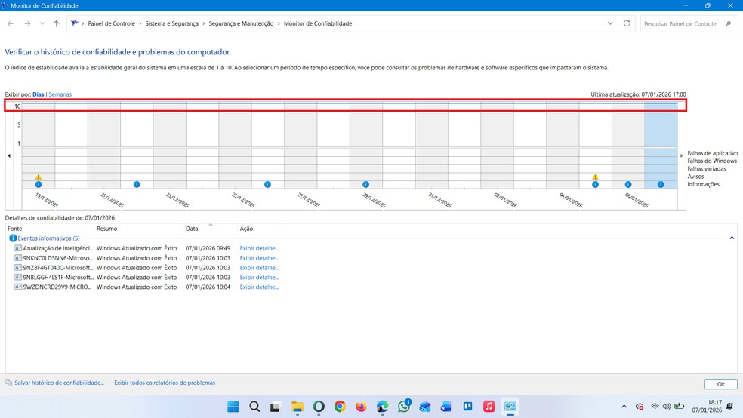The image size is (743, 418).
Task: Click the info icon beside Eventos informativos (5)
Action: (x=13, y=238)
